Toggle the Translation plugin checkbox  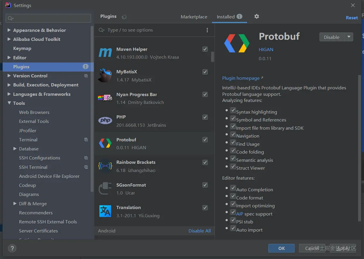[x=205, y=208]
